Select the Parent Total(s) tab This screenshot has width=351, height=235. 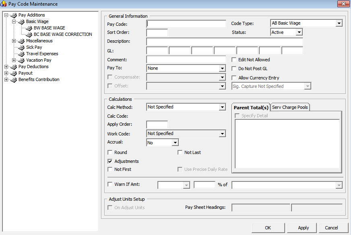(x=250, y=107)
